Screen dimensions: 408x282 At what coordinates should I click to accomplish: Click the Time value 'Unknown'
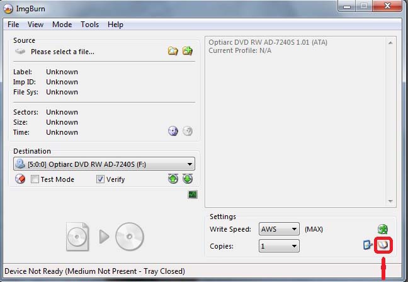pyautogui.click(x=62, y=132)
